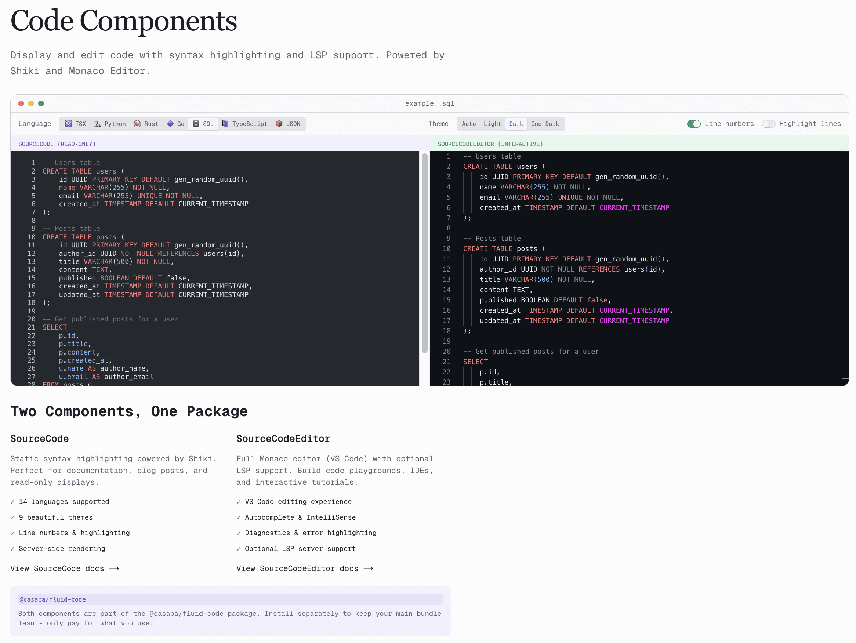Viewport: 856px width, 643px height.
Task: Switch theme to Light
Action: 492,124
